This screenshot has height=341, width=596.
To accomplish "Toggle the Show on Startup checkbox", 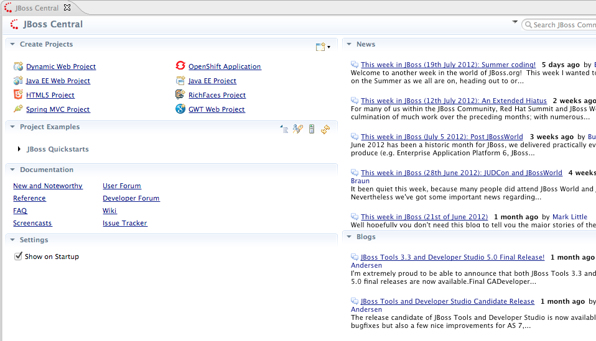I will click(x=18, y=257).
